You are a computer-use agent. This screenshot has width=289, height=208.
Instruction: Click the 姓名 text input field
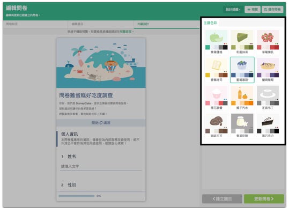101,167
